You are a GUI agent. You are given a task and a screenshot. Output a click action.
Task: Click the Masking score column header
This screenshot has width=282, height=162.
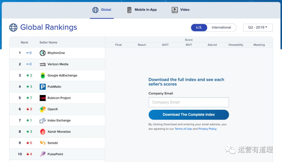pos(259,45)
